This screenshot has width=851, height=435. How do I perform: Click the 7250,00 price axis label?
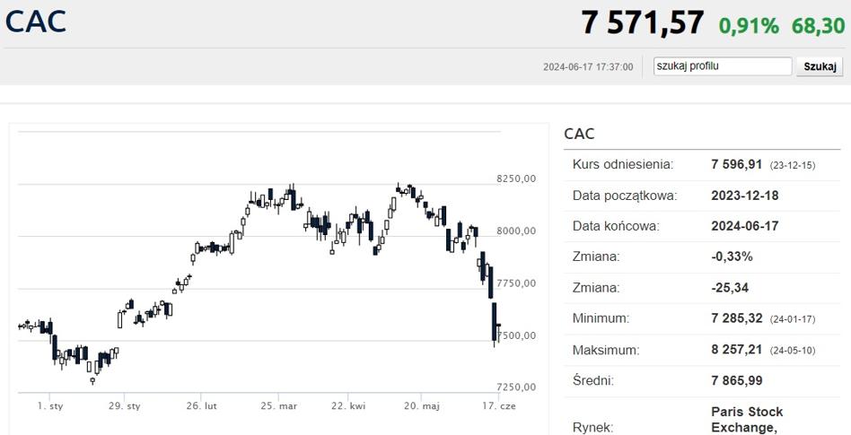tap(516, 387)
